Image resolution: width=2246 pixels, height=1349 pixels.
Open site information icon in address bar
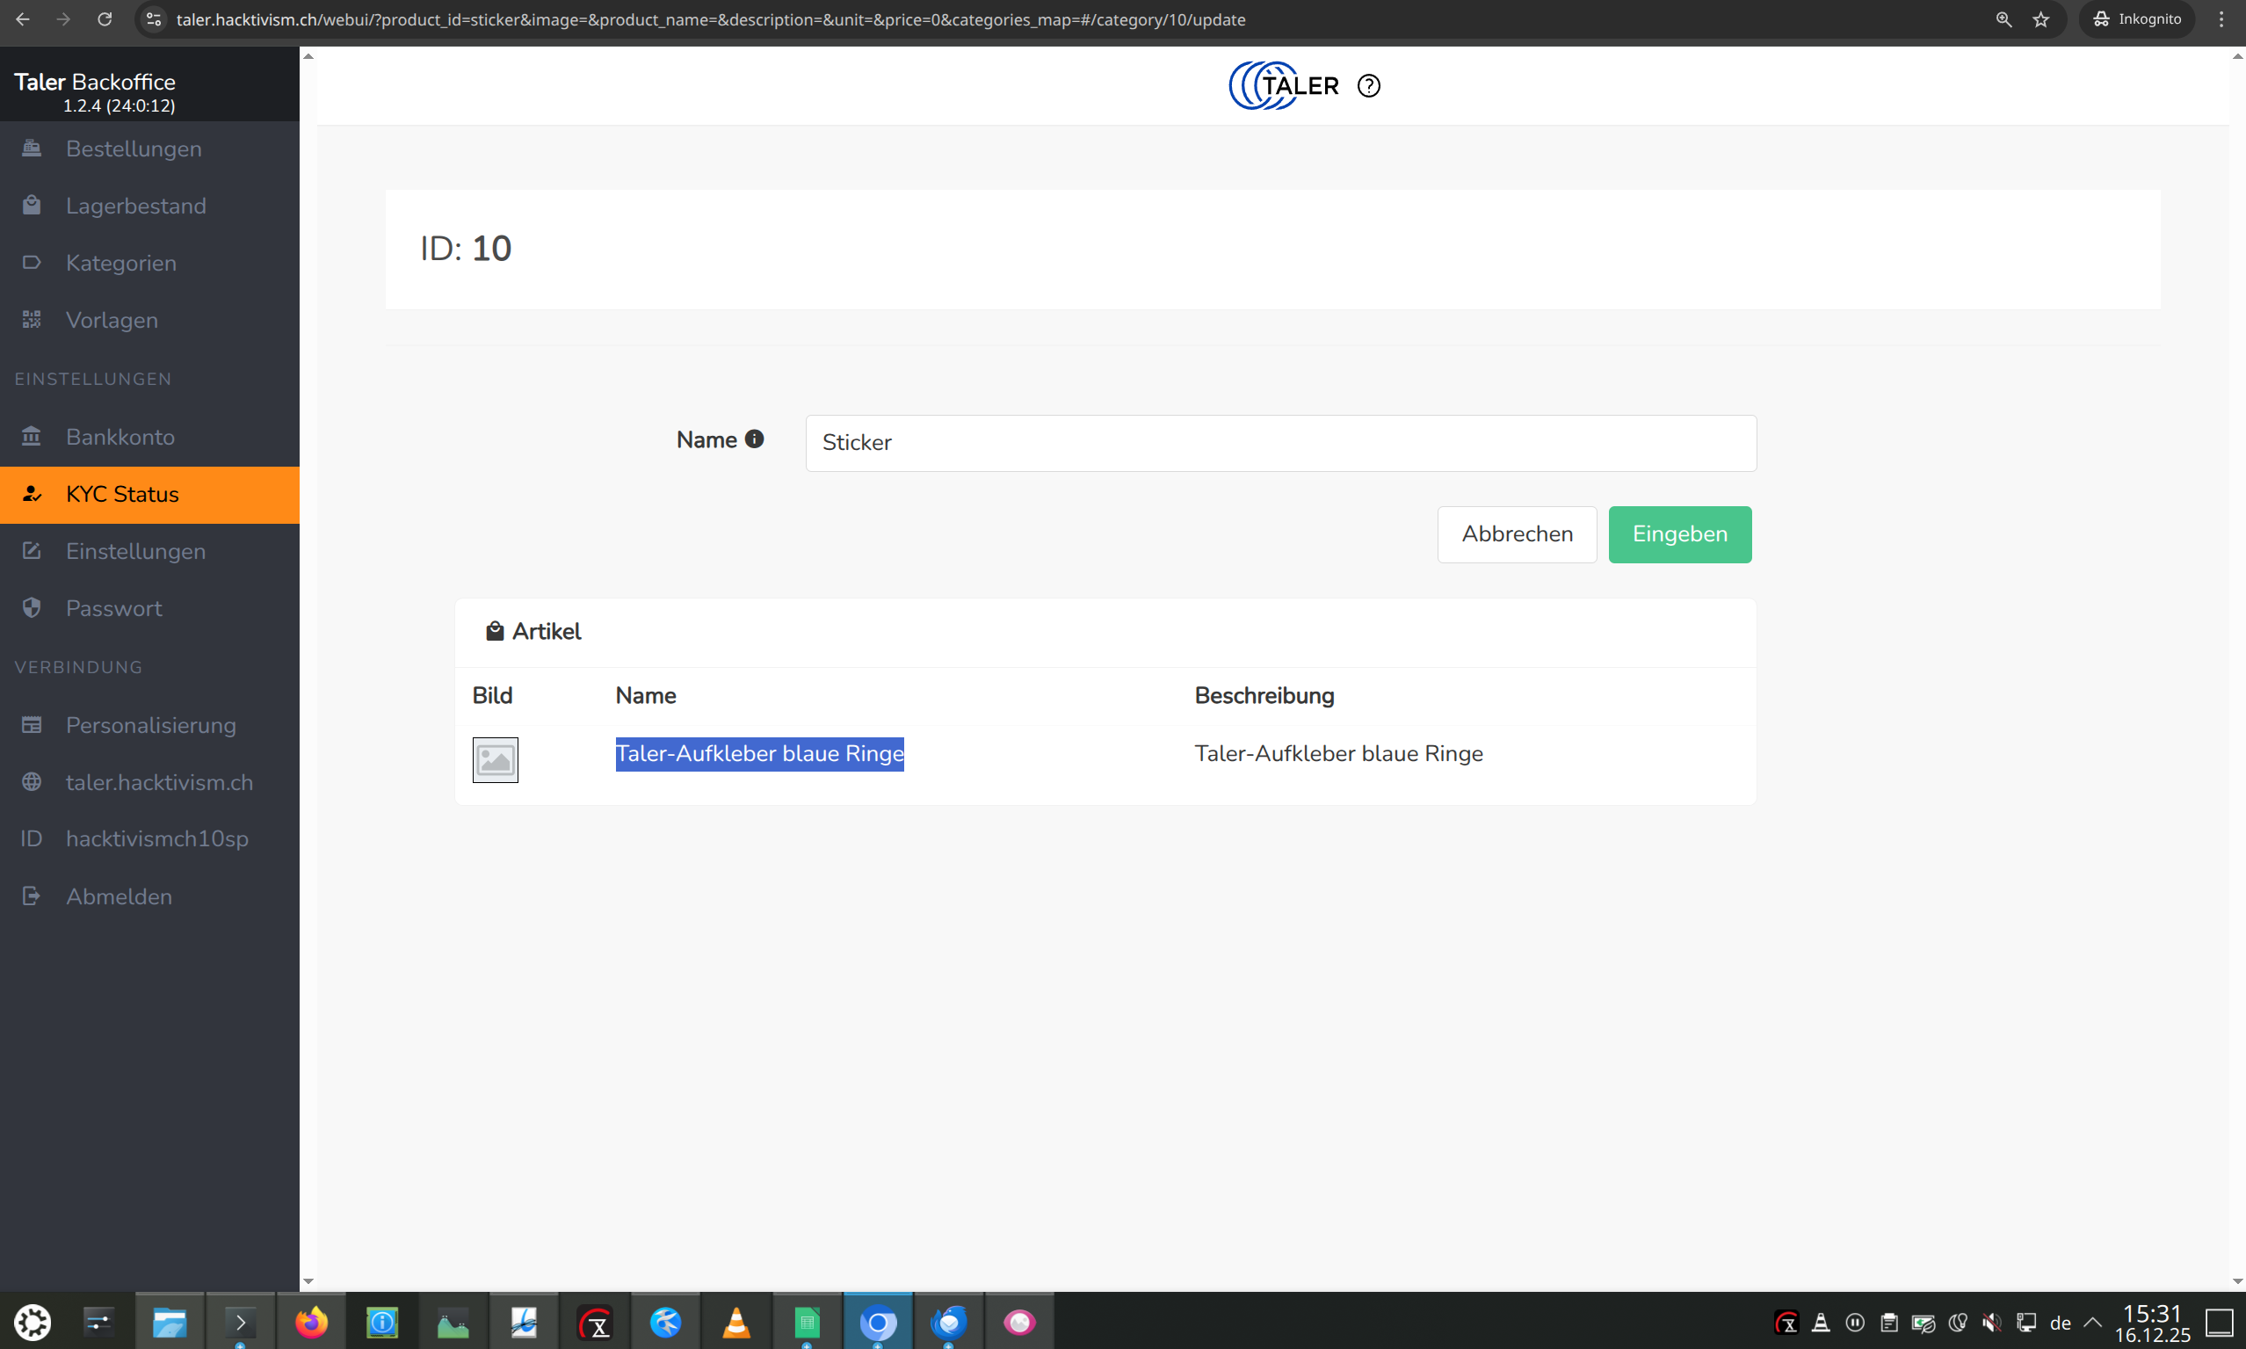click(x=154, y=19)
